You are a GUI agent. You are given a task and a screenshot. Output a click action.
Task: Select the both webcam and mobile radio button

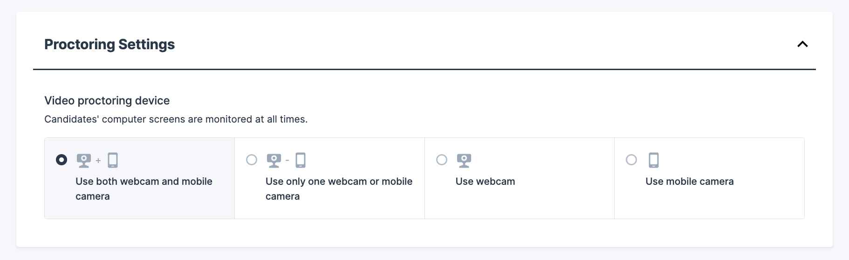[x=62, y=160]
